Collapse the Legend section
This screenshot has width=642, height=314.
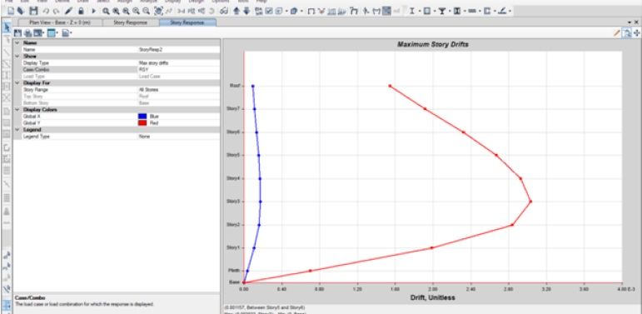[17, 129]
